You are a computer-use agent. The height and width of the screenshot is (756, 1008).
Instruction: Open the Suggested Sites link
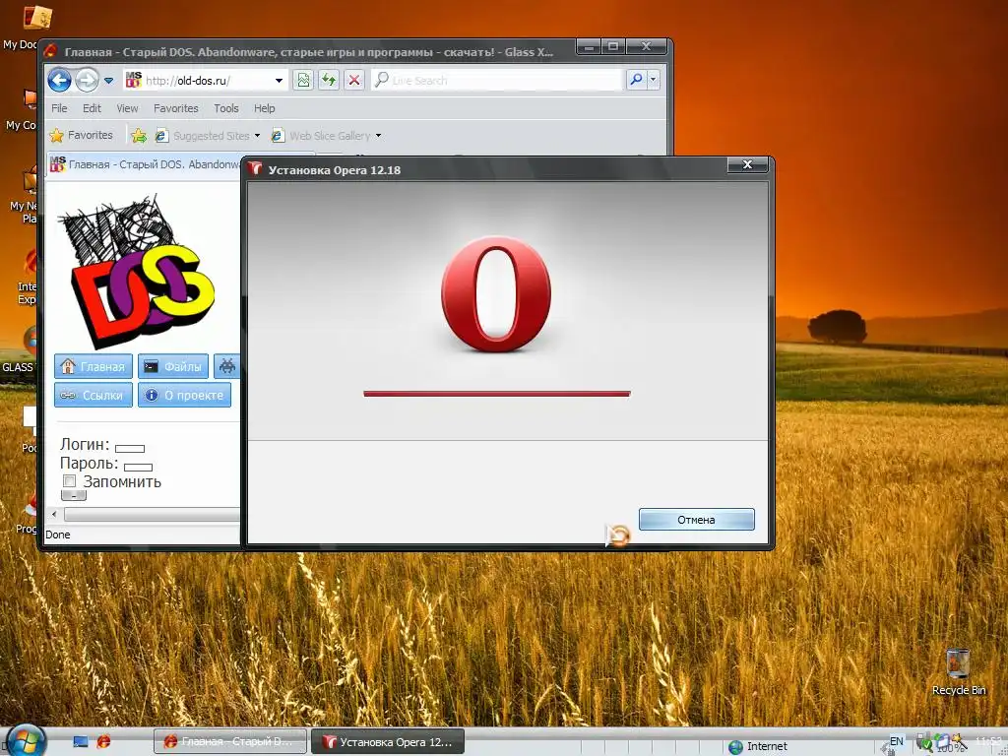pos(203,136)
